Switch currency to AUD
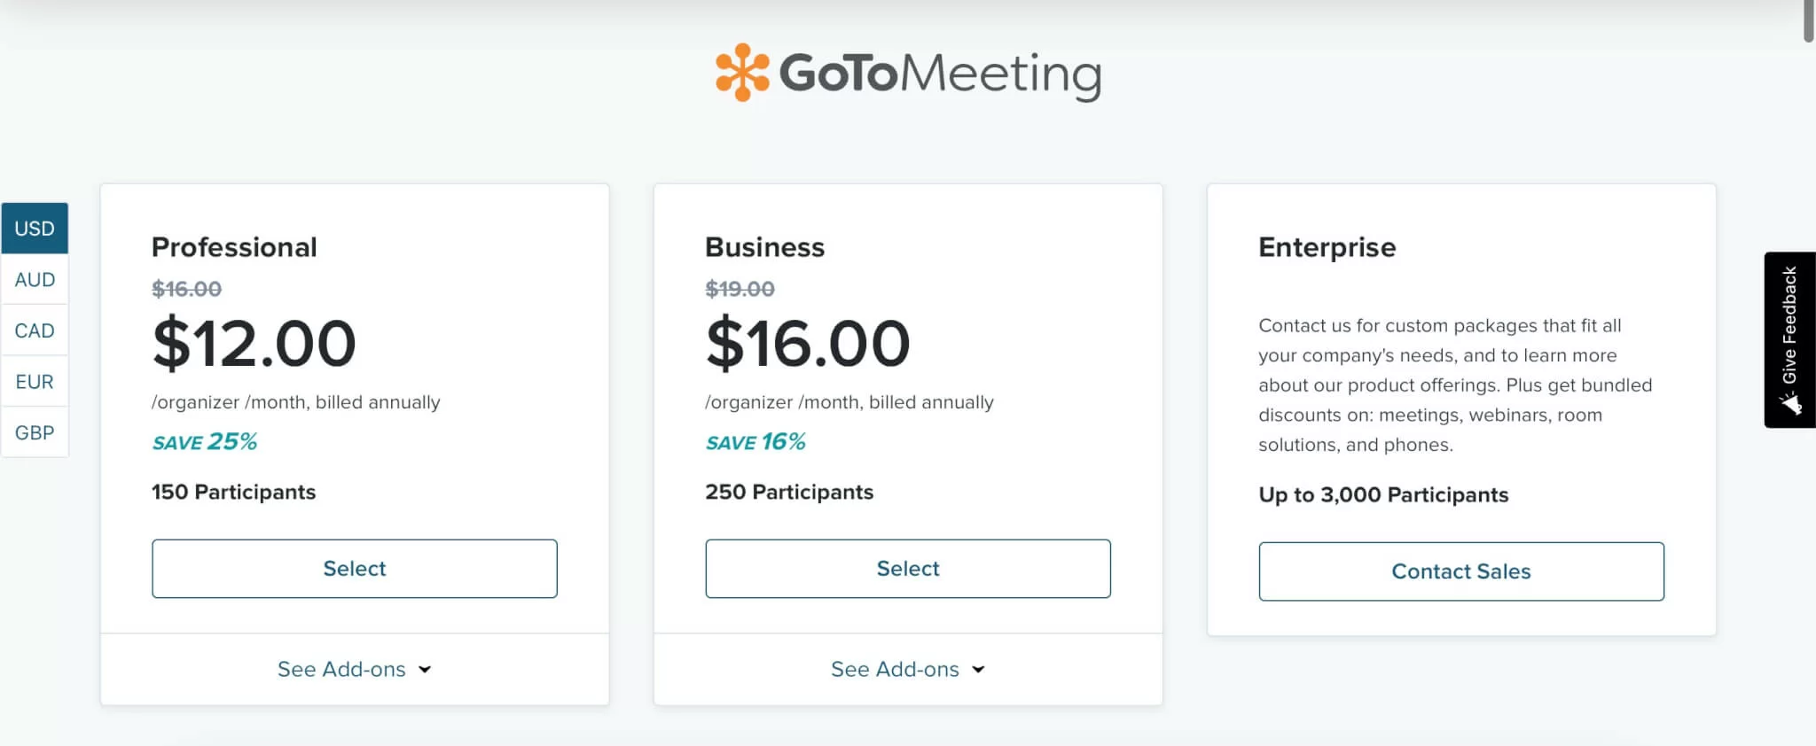 35,280
